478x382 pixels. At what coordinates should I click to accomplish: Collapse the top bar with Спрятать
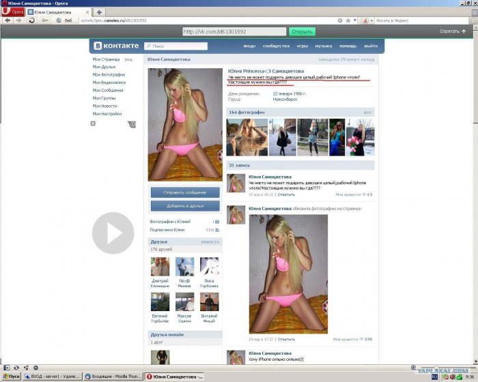tap(452, 31)
